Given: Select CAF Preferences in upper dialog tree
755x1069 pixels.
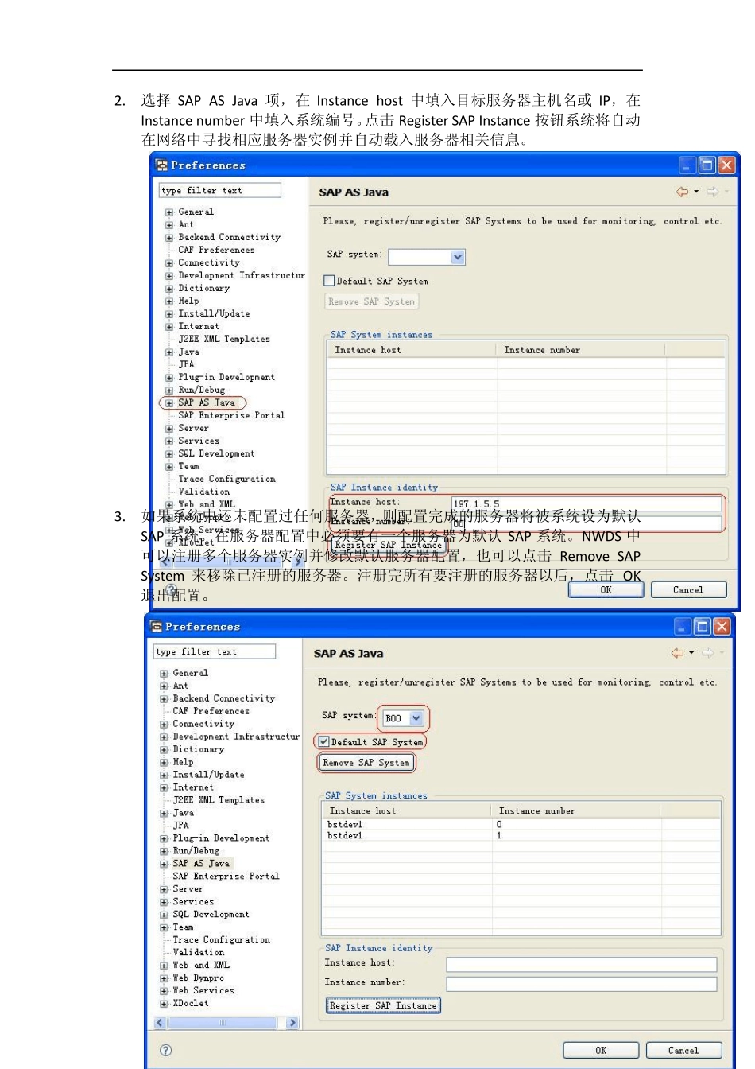Looking at the screenshot, I should click(x=216, y=250).
